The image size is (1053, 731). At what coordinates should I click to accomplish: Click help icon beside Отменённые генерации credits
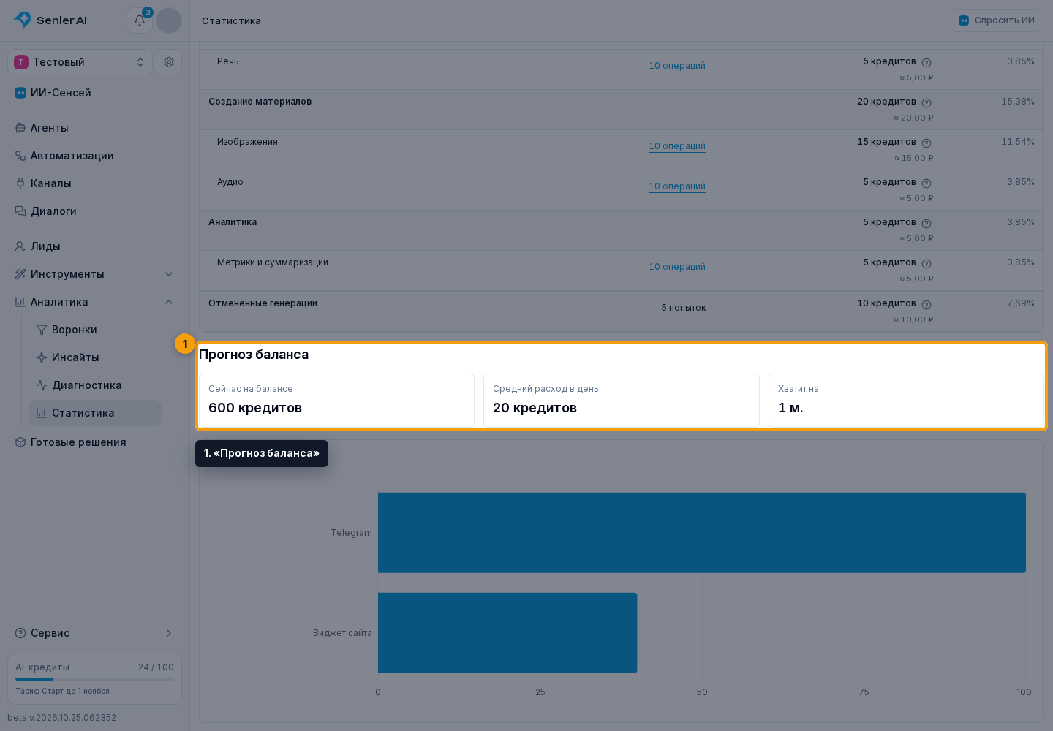point(926,305)
